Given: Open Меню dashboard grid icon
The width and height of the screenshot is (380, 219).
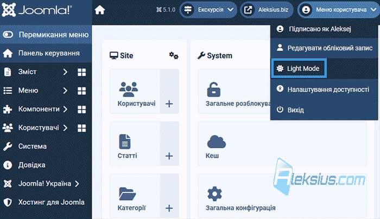Looking at the screenshot, I should click(x=81, y=91).
